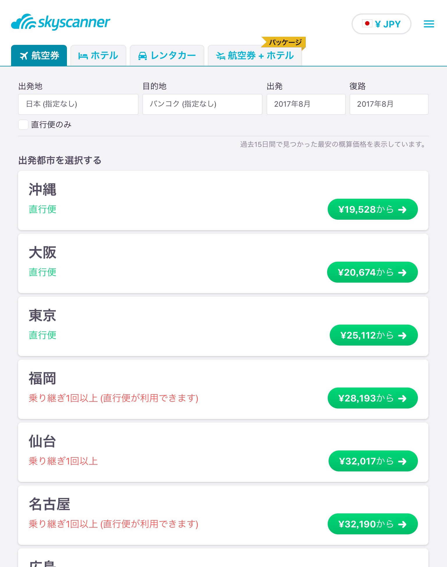Switch to the レンタカー tab

167,55
